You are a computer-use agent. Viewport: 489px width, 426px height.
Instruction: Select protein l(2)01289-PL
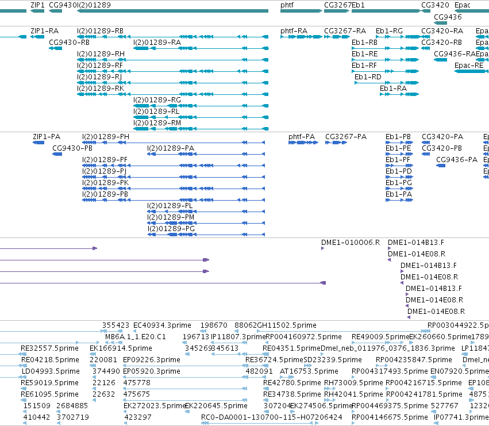[170, 206]
